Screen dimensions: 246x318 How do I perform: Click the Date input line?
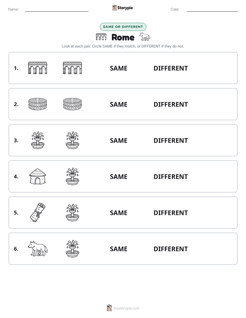212,9
